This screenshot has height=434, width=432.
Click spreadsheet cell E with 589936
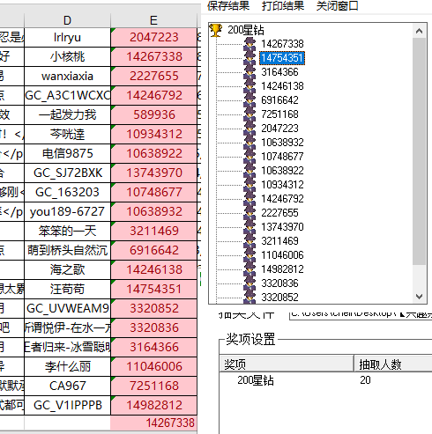coord(153,114)
